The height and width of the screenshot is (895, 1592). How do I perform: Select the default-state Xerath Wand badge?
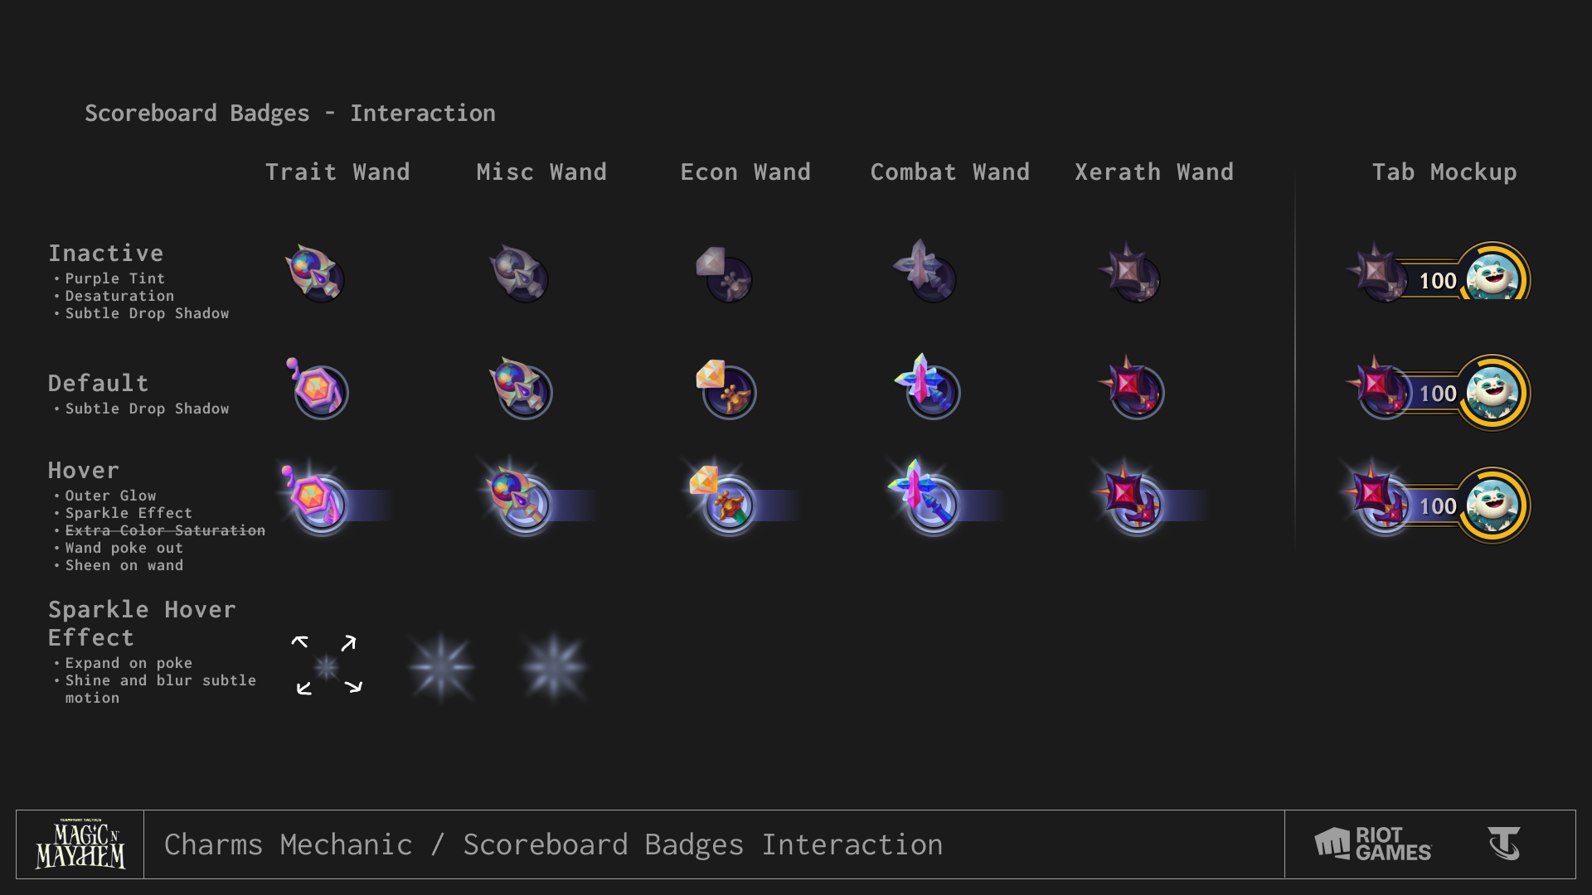coord(1132,387)
